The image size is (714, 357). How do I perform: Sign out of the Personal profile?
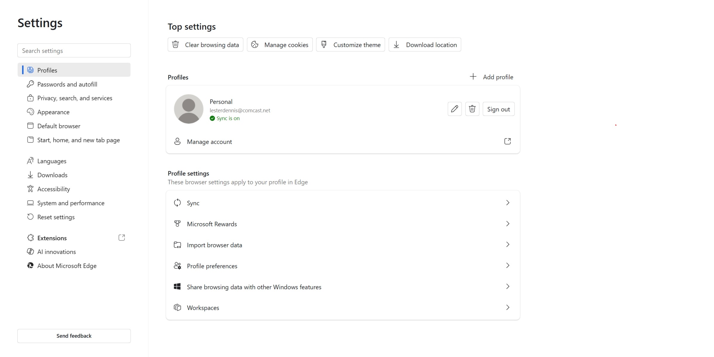click(499, 109)
